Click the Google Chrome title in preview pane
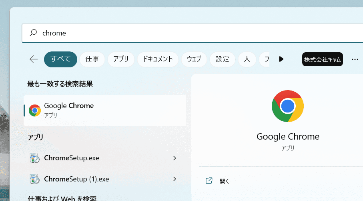Image resolution: width=363 pixels, height=201 pixels. [x=288, y=137]
